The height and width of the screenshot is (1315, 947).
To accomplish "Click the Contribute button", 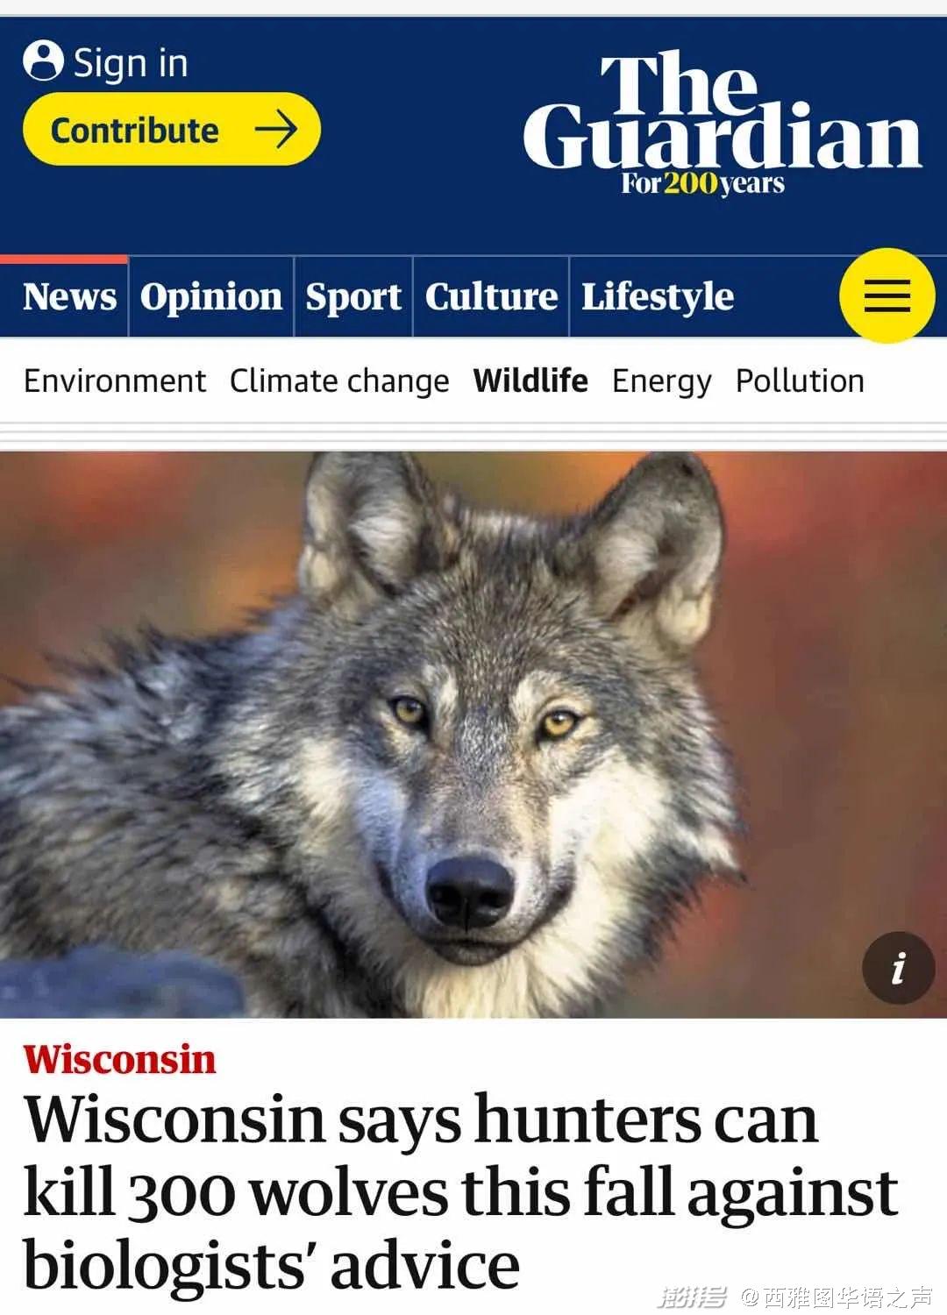I will tap(172, 130).
